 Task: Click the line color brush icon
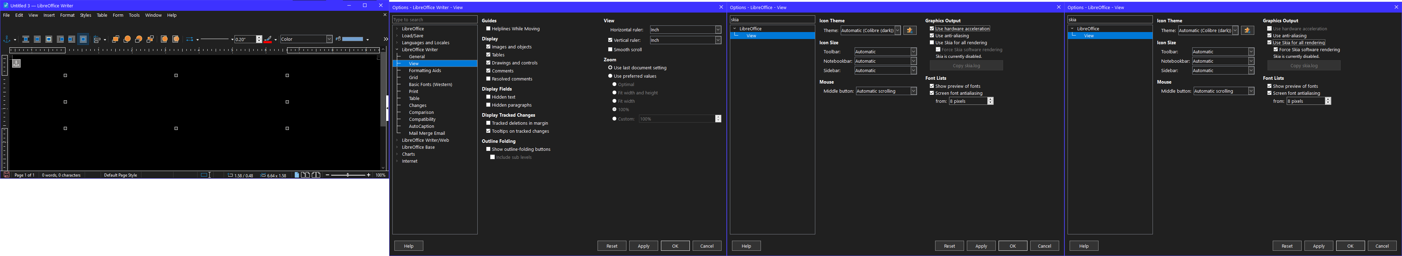[268, 40]
